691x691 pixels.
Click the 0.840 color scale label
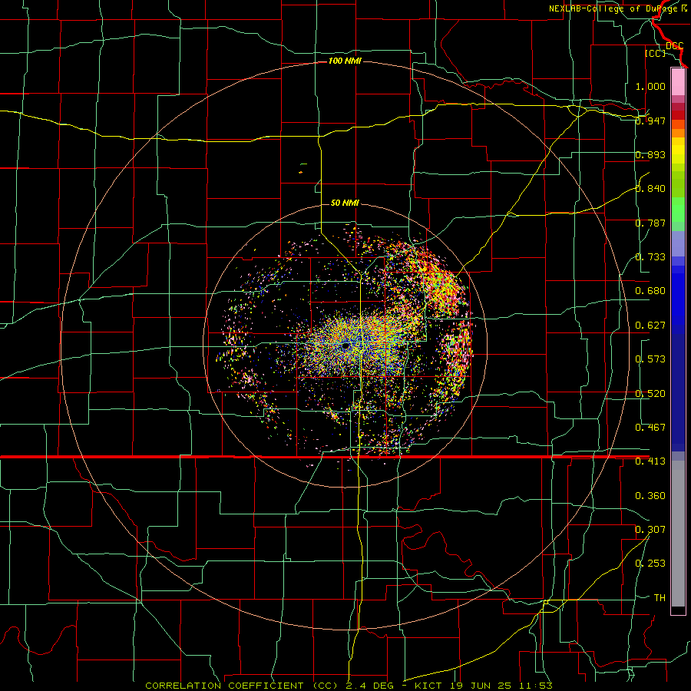point(650,189)
